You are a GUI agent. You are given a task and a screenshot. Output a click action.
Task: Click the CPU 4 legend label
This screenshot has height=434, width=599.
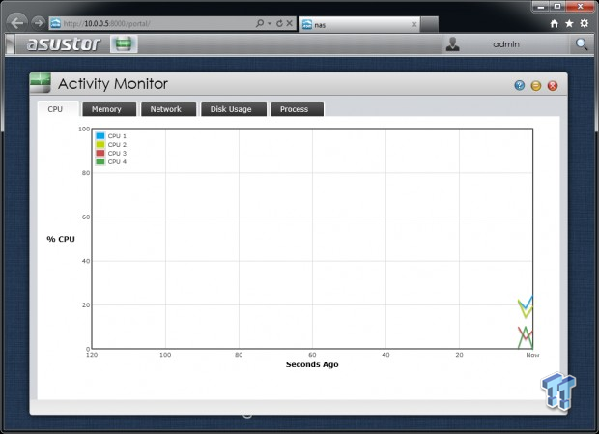pos(117,162)
